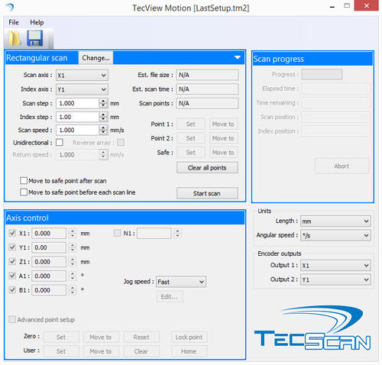Adjust the Index step spinner arrows
The width and height of the screenshot is (382, 365).
[x=103, y=117]
